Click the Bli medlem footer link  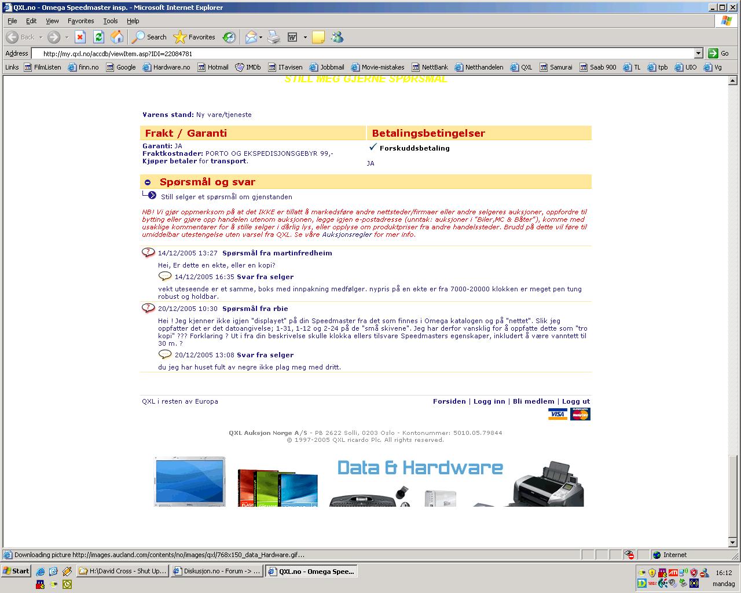[534, 401]
